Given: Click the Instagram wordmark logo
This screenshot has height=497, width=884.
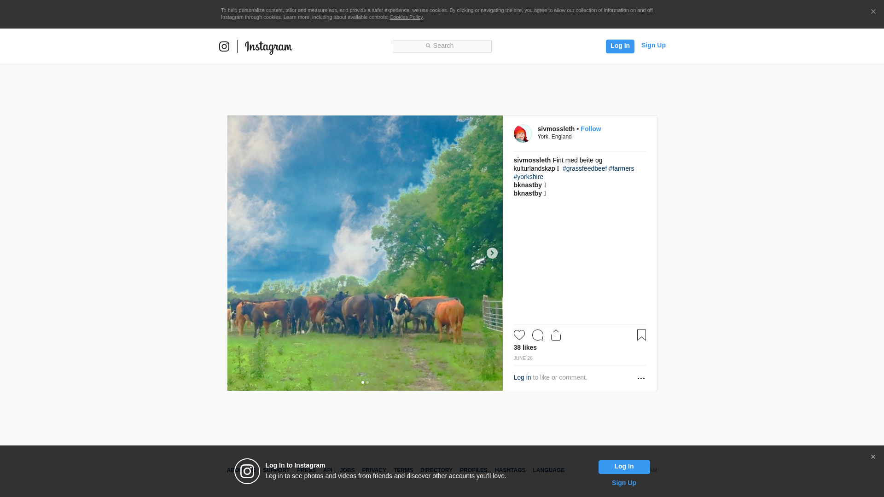Looking at the screenshot, I should pos(268,47).
